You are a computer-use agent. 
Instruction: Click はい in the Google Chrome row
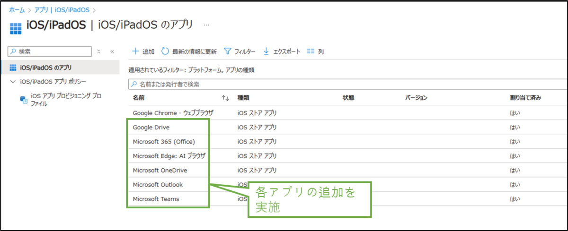click(515, 113)
